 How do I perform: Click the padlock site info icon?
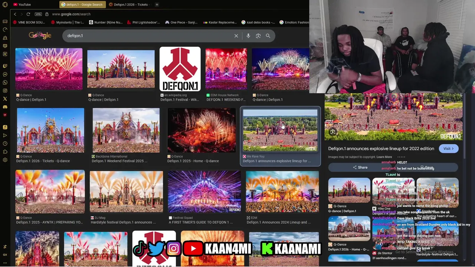[x=47, y=14]
